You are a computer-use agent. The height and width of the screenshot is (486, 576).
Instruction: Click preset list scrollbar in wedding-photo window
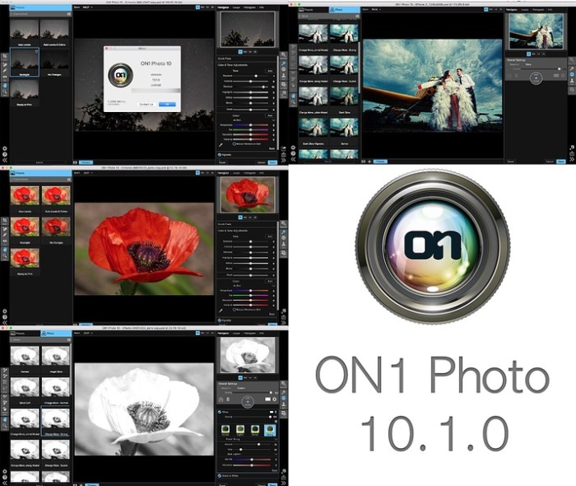360,66
